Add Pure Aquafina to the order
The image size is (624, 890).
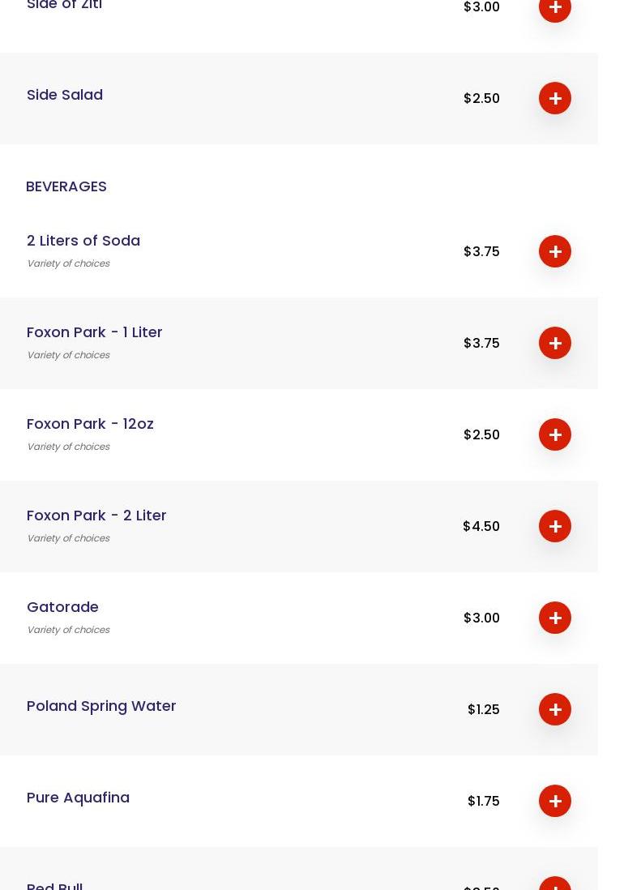554,801
